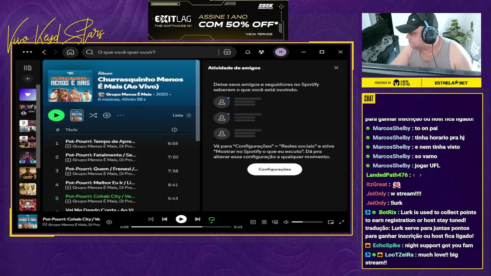This screenshot has width=491, height=276.
Task: Select track 'Pot-Pourri: Fatalmente / Se...'
Action: tap(122, 157)
